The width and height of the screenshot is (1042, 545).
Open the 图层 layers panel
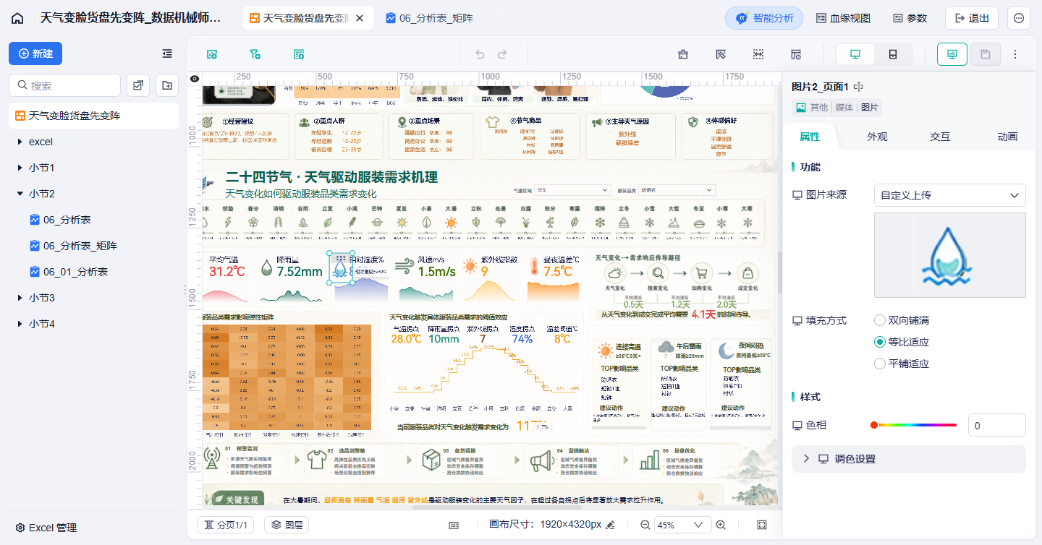(287, 525)
